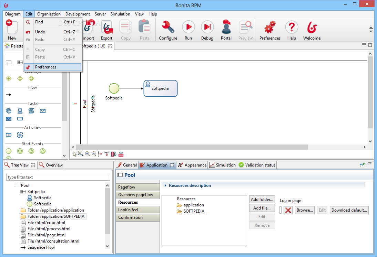Select File /html/error.html in the tree
This screenshot has height=257, width=377.
click(x=43, y=223)
